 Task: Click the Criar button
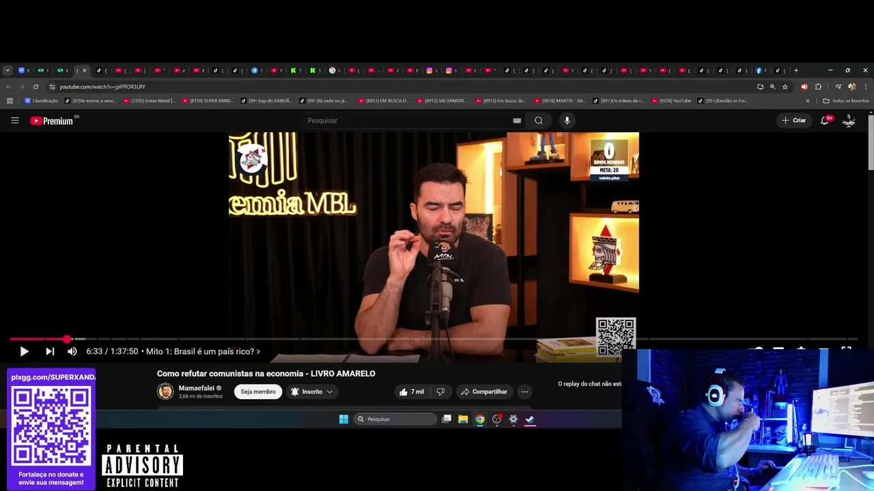coord(794,121)
